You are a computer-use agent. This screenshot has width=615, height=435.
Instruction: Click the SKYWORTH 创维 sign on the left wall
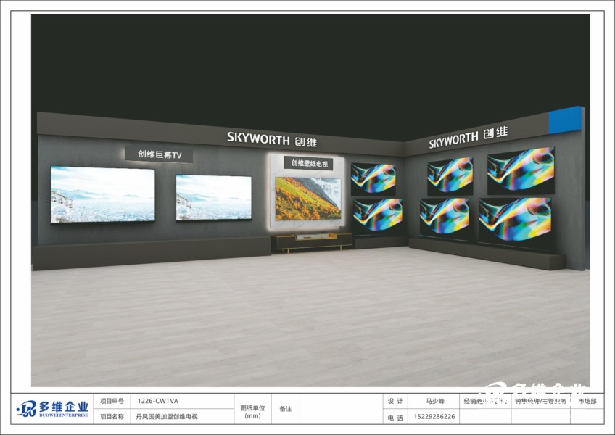pos(271,139)
